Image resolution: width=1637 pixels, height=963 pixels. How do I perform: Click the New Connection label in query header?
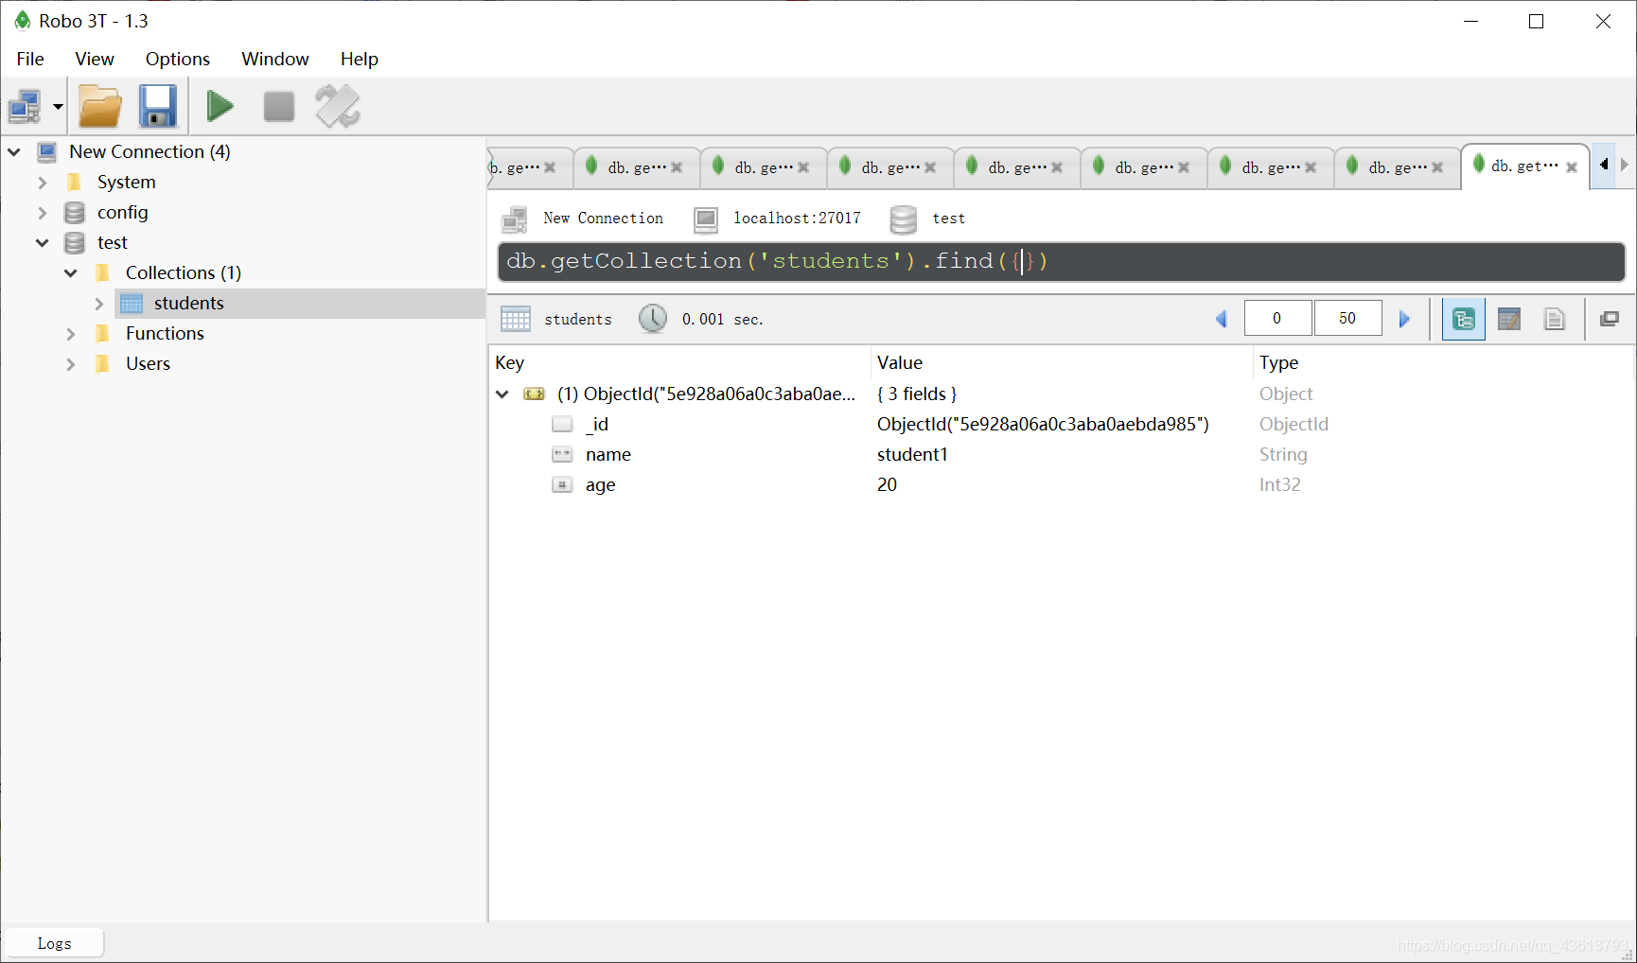[x=603, y=219]
